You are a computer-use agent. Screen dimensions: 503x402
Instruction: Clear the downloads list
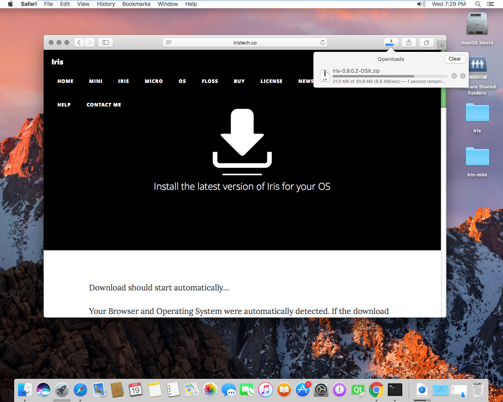[x=455, y=59]
